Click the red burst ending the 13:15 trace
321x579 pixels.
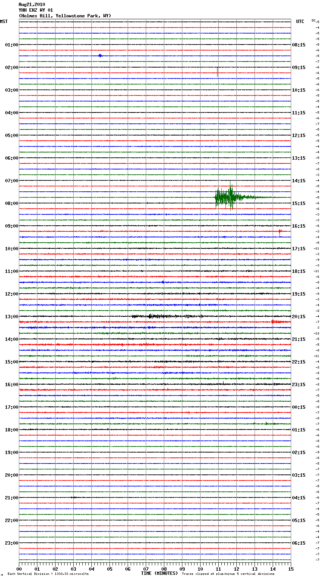click(281, 322)
